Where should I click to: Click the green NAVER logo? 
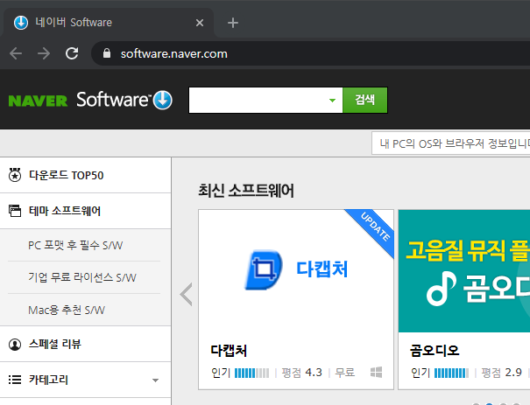point(38,101)
